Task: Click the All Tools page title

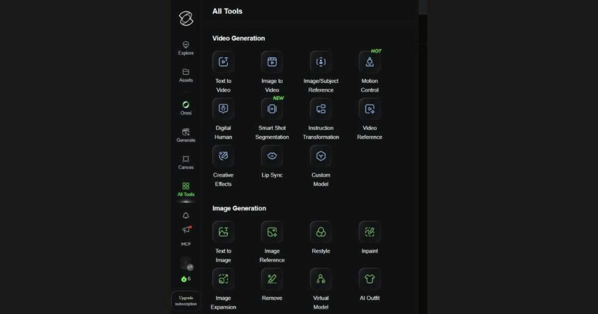Action: point(227,12)
